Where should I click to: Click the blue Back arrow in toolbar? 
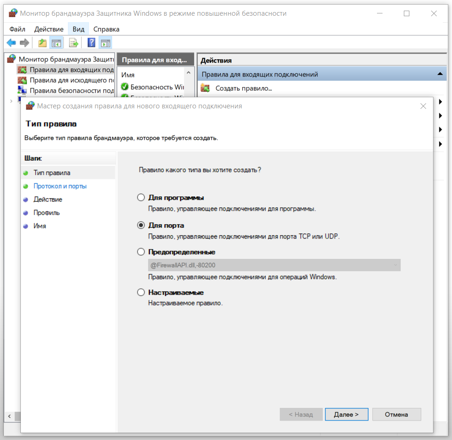(11, 43)
